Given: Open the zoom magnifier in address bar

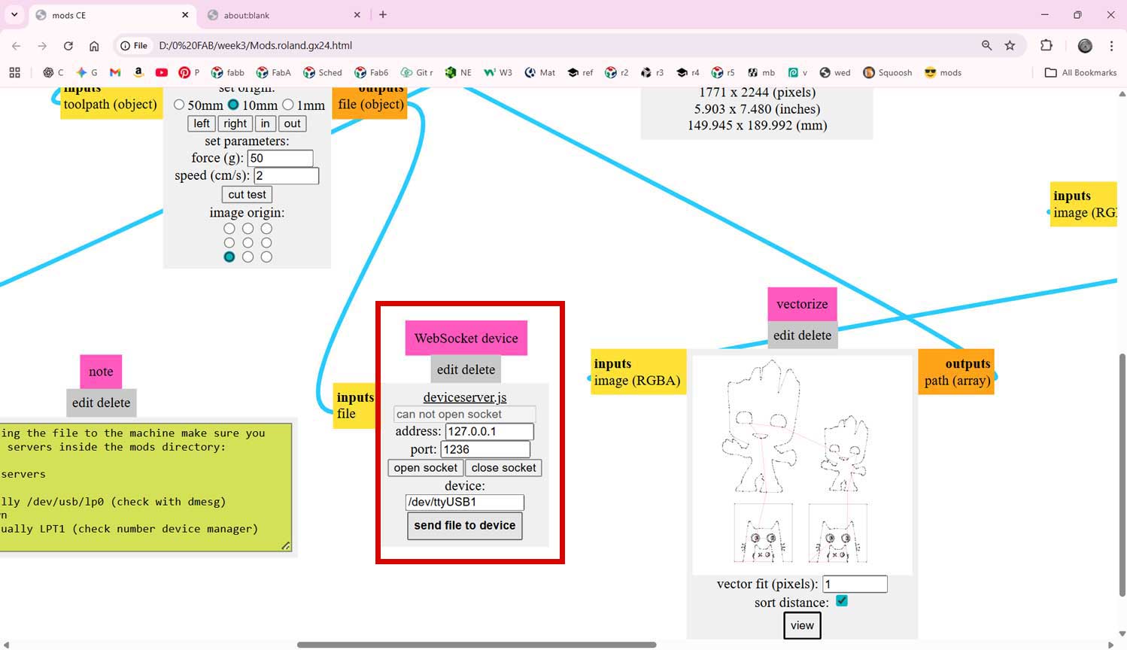Looking at the screenshot, I should (986, 46).
